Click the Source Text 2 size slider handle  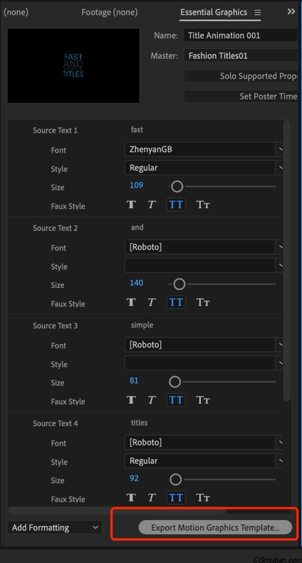click(179, 284)
